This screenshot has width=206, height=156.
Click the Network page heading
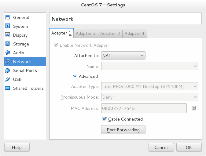pos(62,19)
